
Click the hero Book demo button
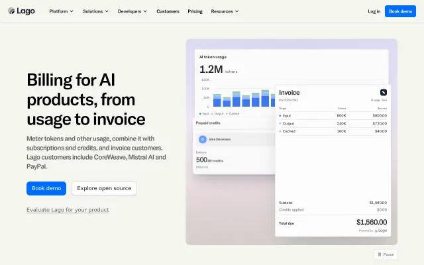point(46,188)
